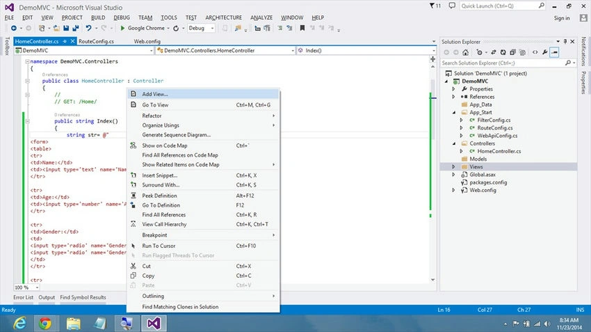
Task: Select Add View... from the context menu
Action: pos(203,94)
